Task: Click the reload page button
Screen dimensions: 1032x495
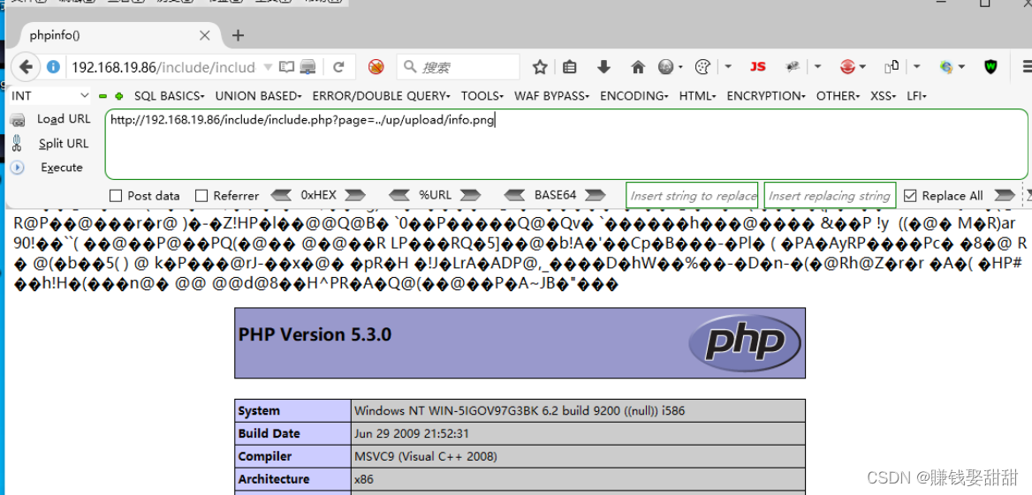Action: click(x=339, y=66)
